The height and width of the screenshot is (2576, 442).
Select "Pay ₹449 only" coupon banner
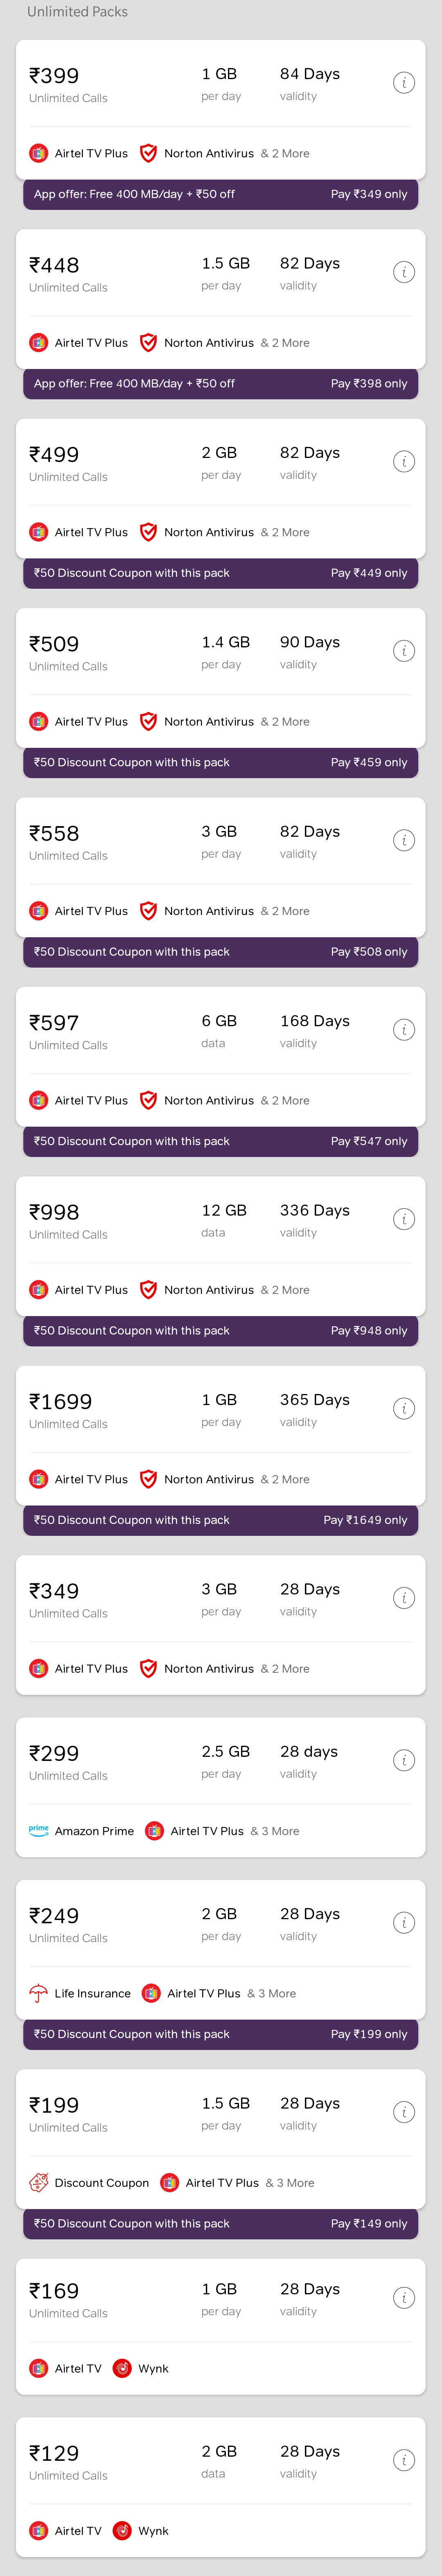point(368,573)
